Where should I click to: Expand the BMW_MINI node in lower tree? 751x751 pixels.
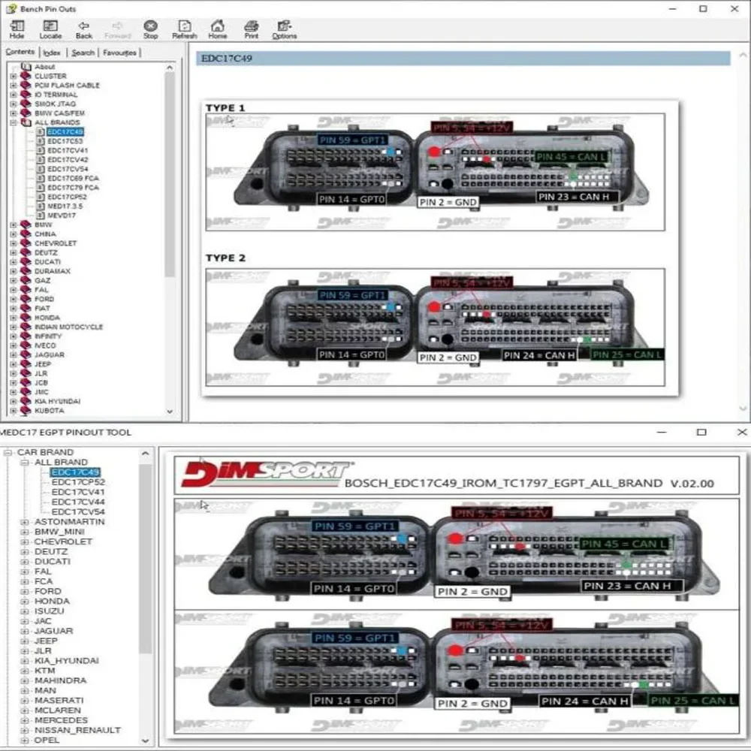25,532
